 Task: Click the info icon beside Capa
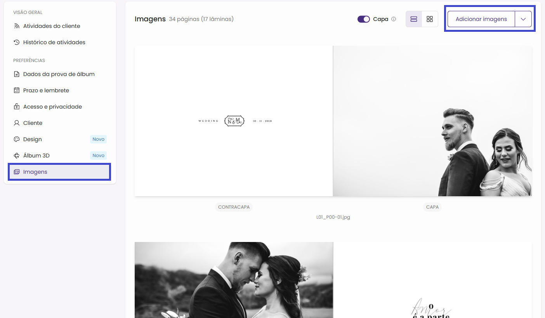coord(394,19)
